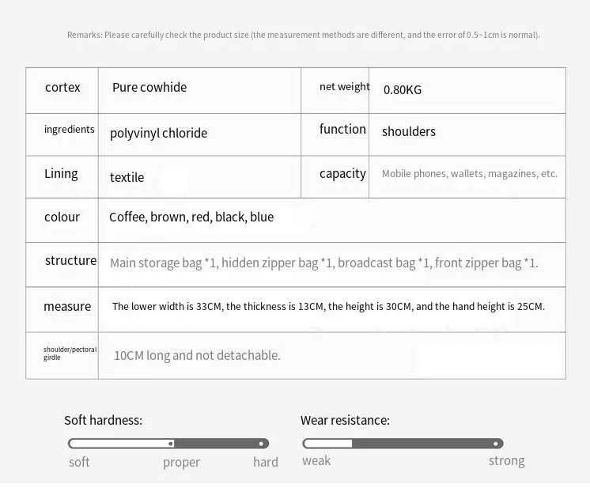Click the "net weight" label
This screenshot has height=488, width=590.
click(344, 87)
